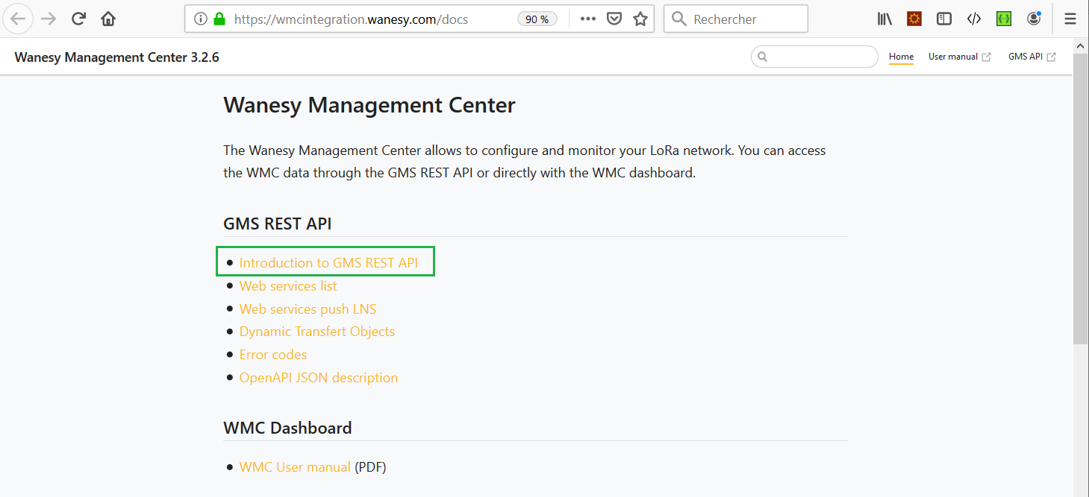Open Introduction to GMS REST API link
The image size is (1089, 497).
point(328,263)
